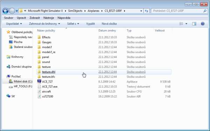Open address bar history dropdown arrow
The width and height of the screenshot is (210, 131).
coord(141,11)
